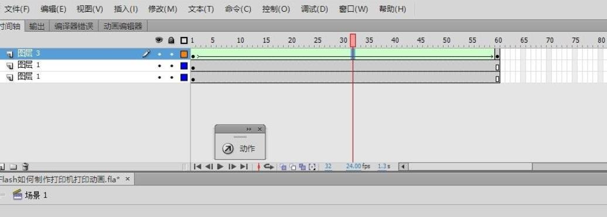
Task: Collapse the 动作 panel with double-arrow icon
Action: click(x=249, y=129)
